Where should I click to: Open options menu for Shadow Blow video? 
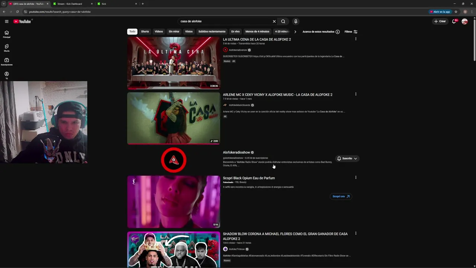(356, 233)
